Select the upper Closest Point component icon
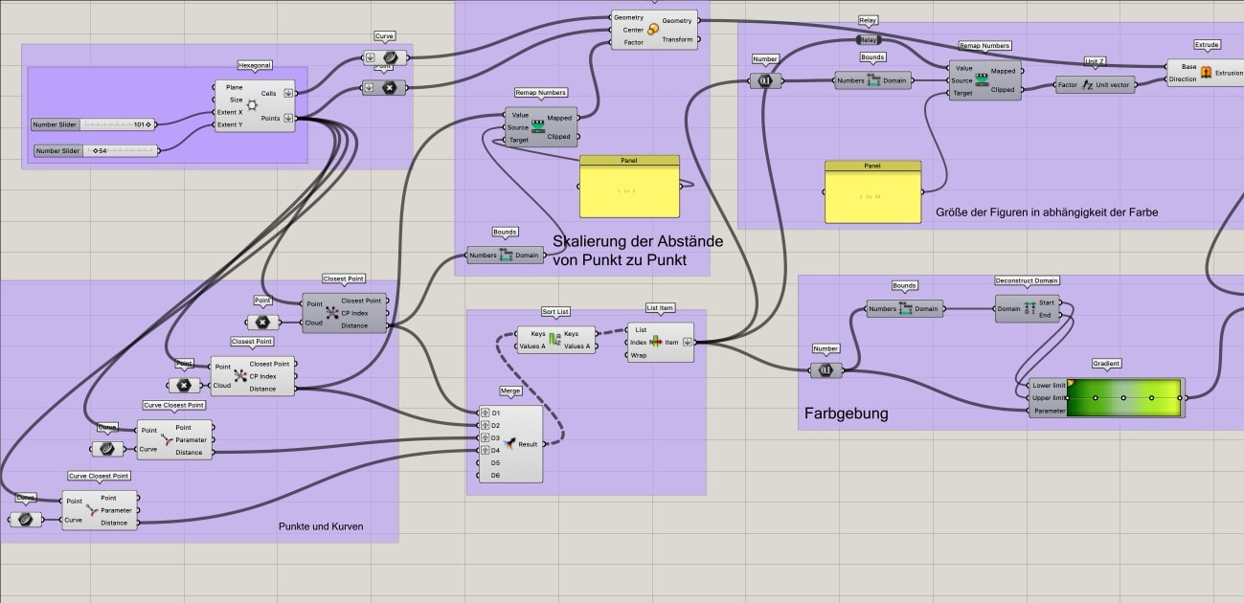This screenshot has height=603, width=1244. 330,313
